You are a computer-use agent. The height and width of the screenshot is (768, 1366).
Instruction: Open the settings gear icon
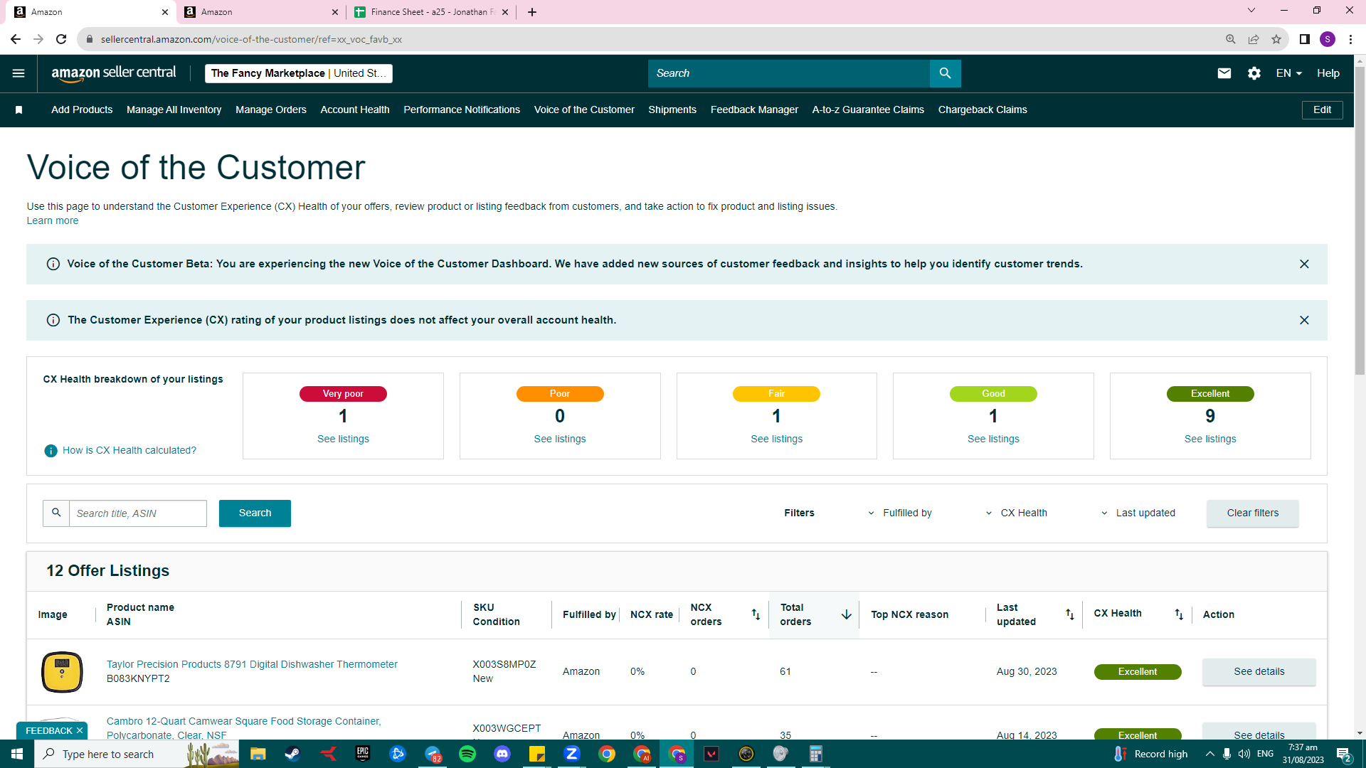[1254, 73]
